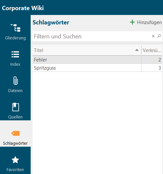This screenshot has height=174, width=163.
Task: Clear the filter with the X icon
Action: 153,36
